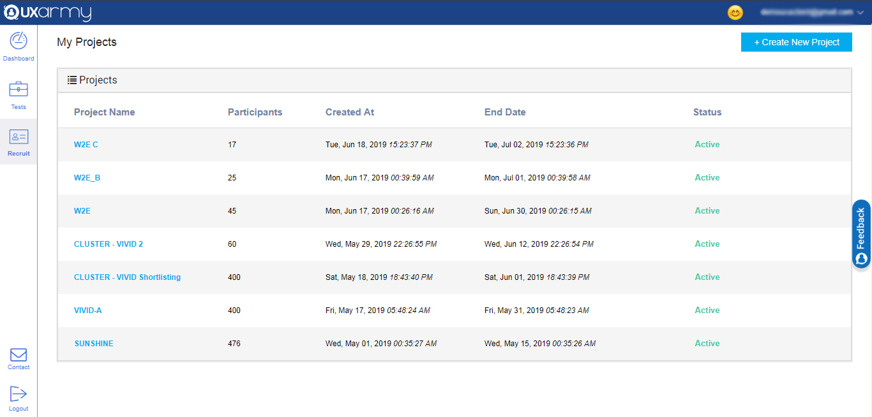
Task: Open the W2E C project
Action: pyautogui.click(x=86, y=145)
